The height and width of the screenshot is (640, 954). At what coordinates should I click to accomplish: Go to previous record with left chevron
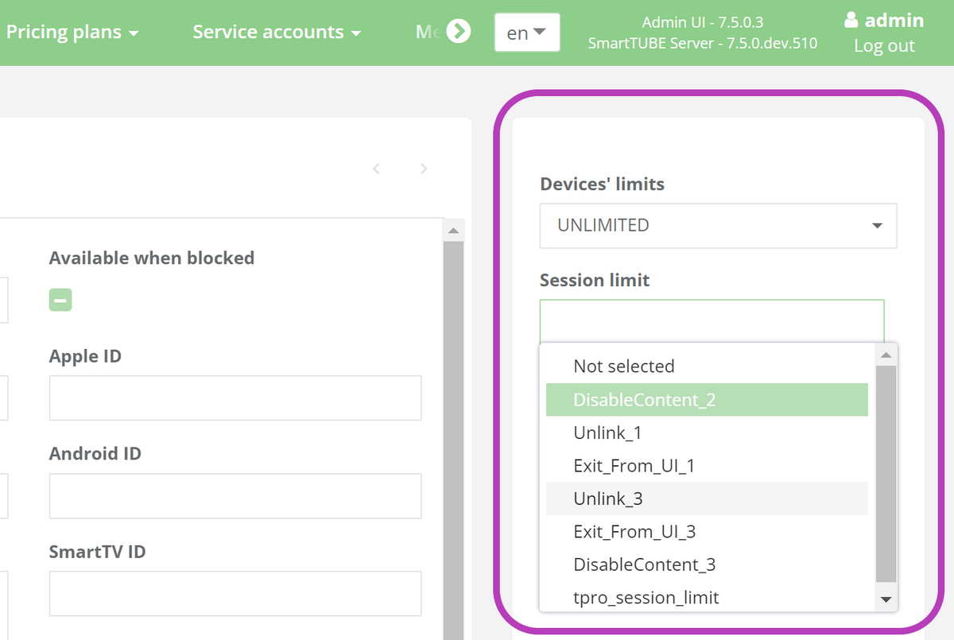click(x=376, y=169)
